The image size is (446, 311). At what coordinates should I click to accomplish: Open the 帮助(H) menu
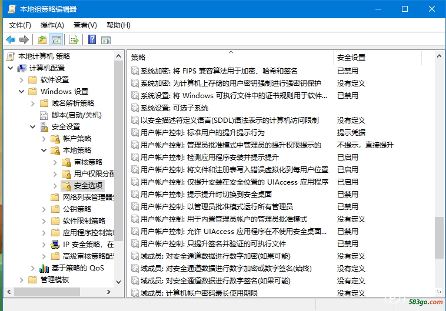[118, 25]
